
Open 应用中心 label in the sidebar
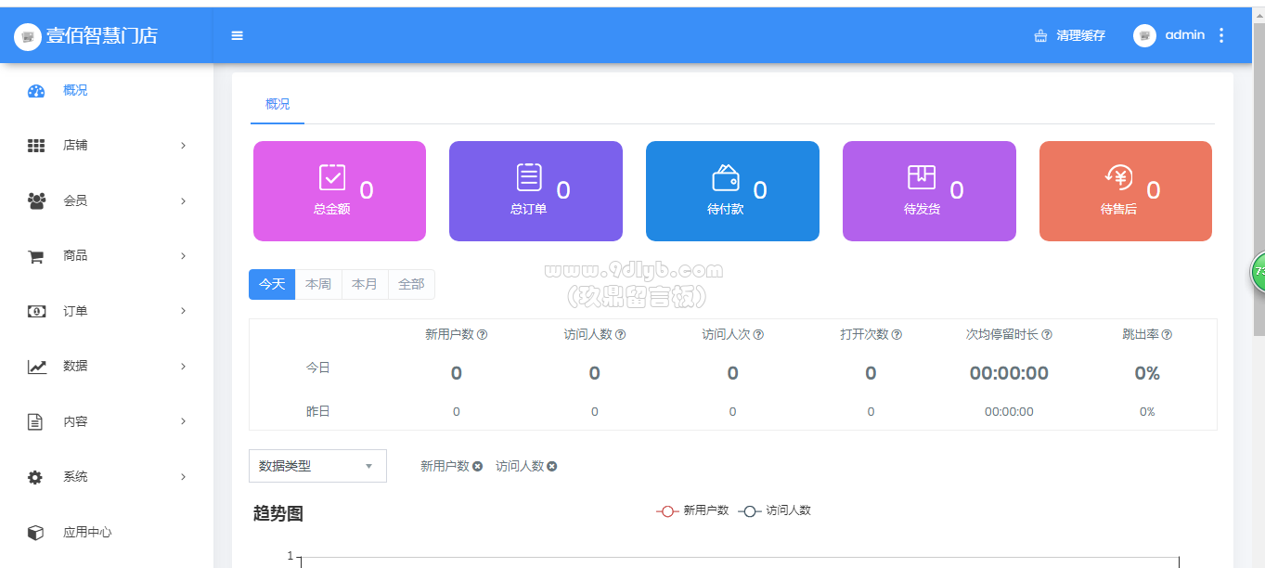[87, 533]
